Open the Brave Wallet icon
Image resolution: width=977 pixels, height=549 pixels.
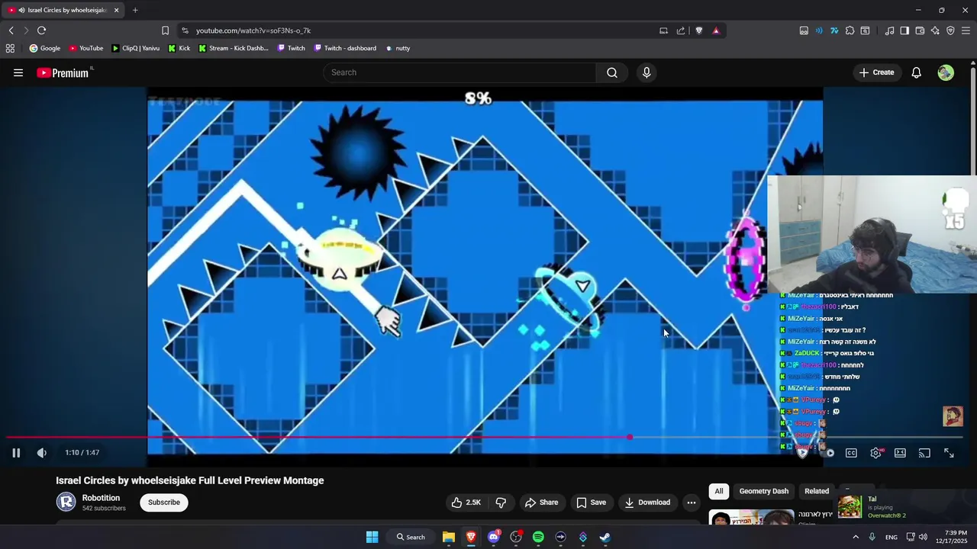(x=920, y=30)
